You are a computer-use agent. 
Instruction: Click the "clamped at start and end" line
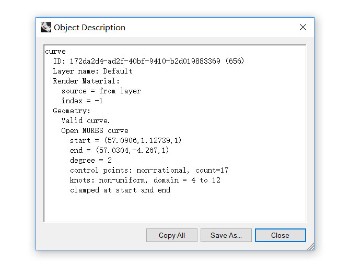click(120, 190)
